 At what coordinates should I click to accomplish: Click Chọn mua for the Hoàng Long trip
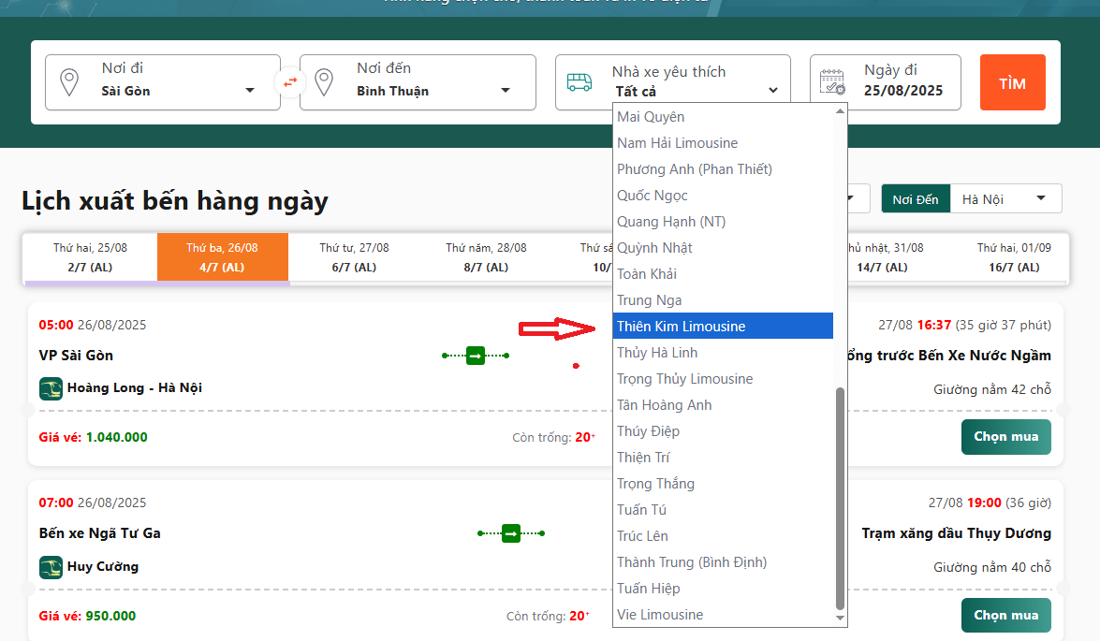click(x=1005, y=437)
